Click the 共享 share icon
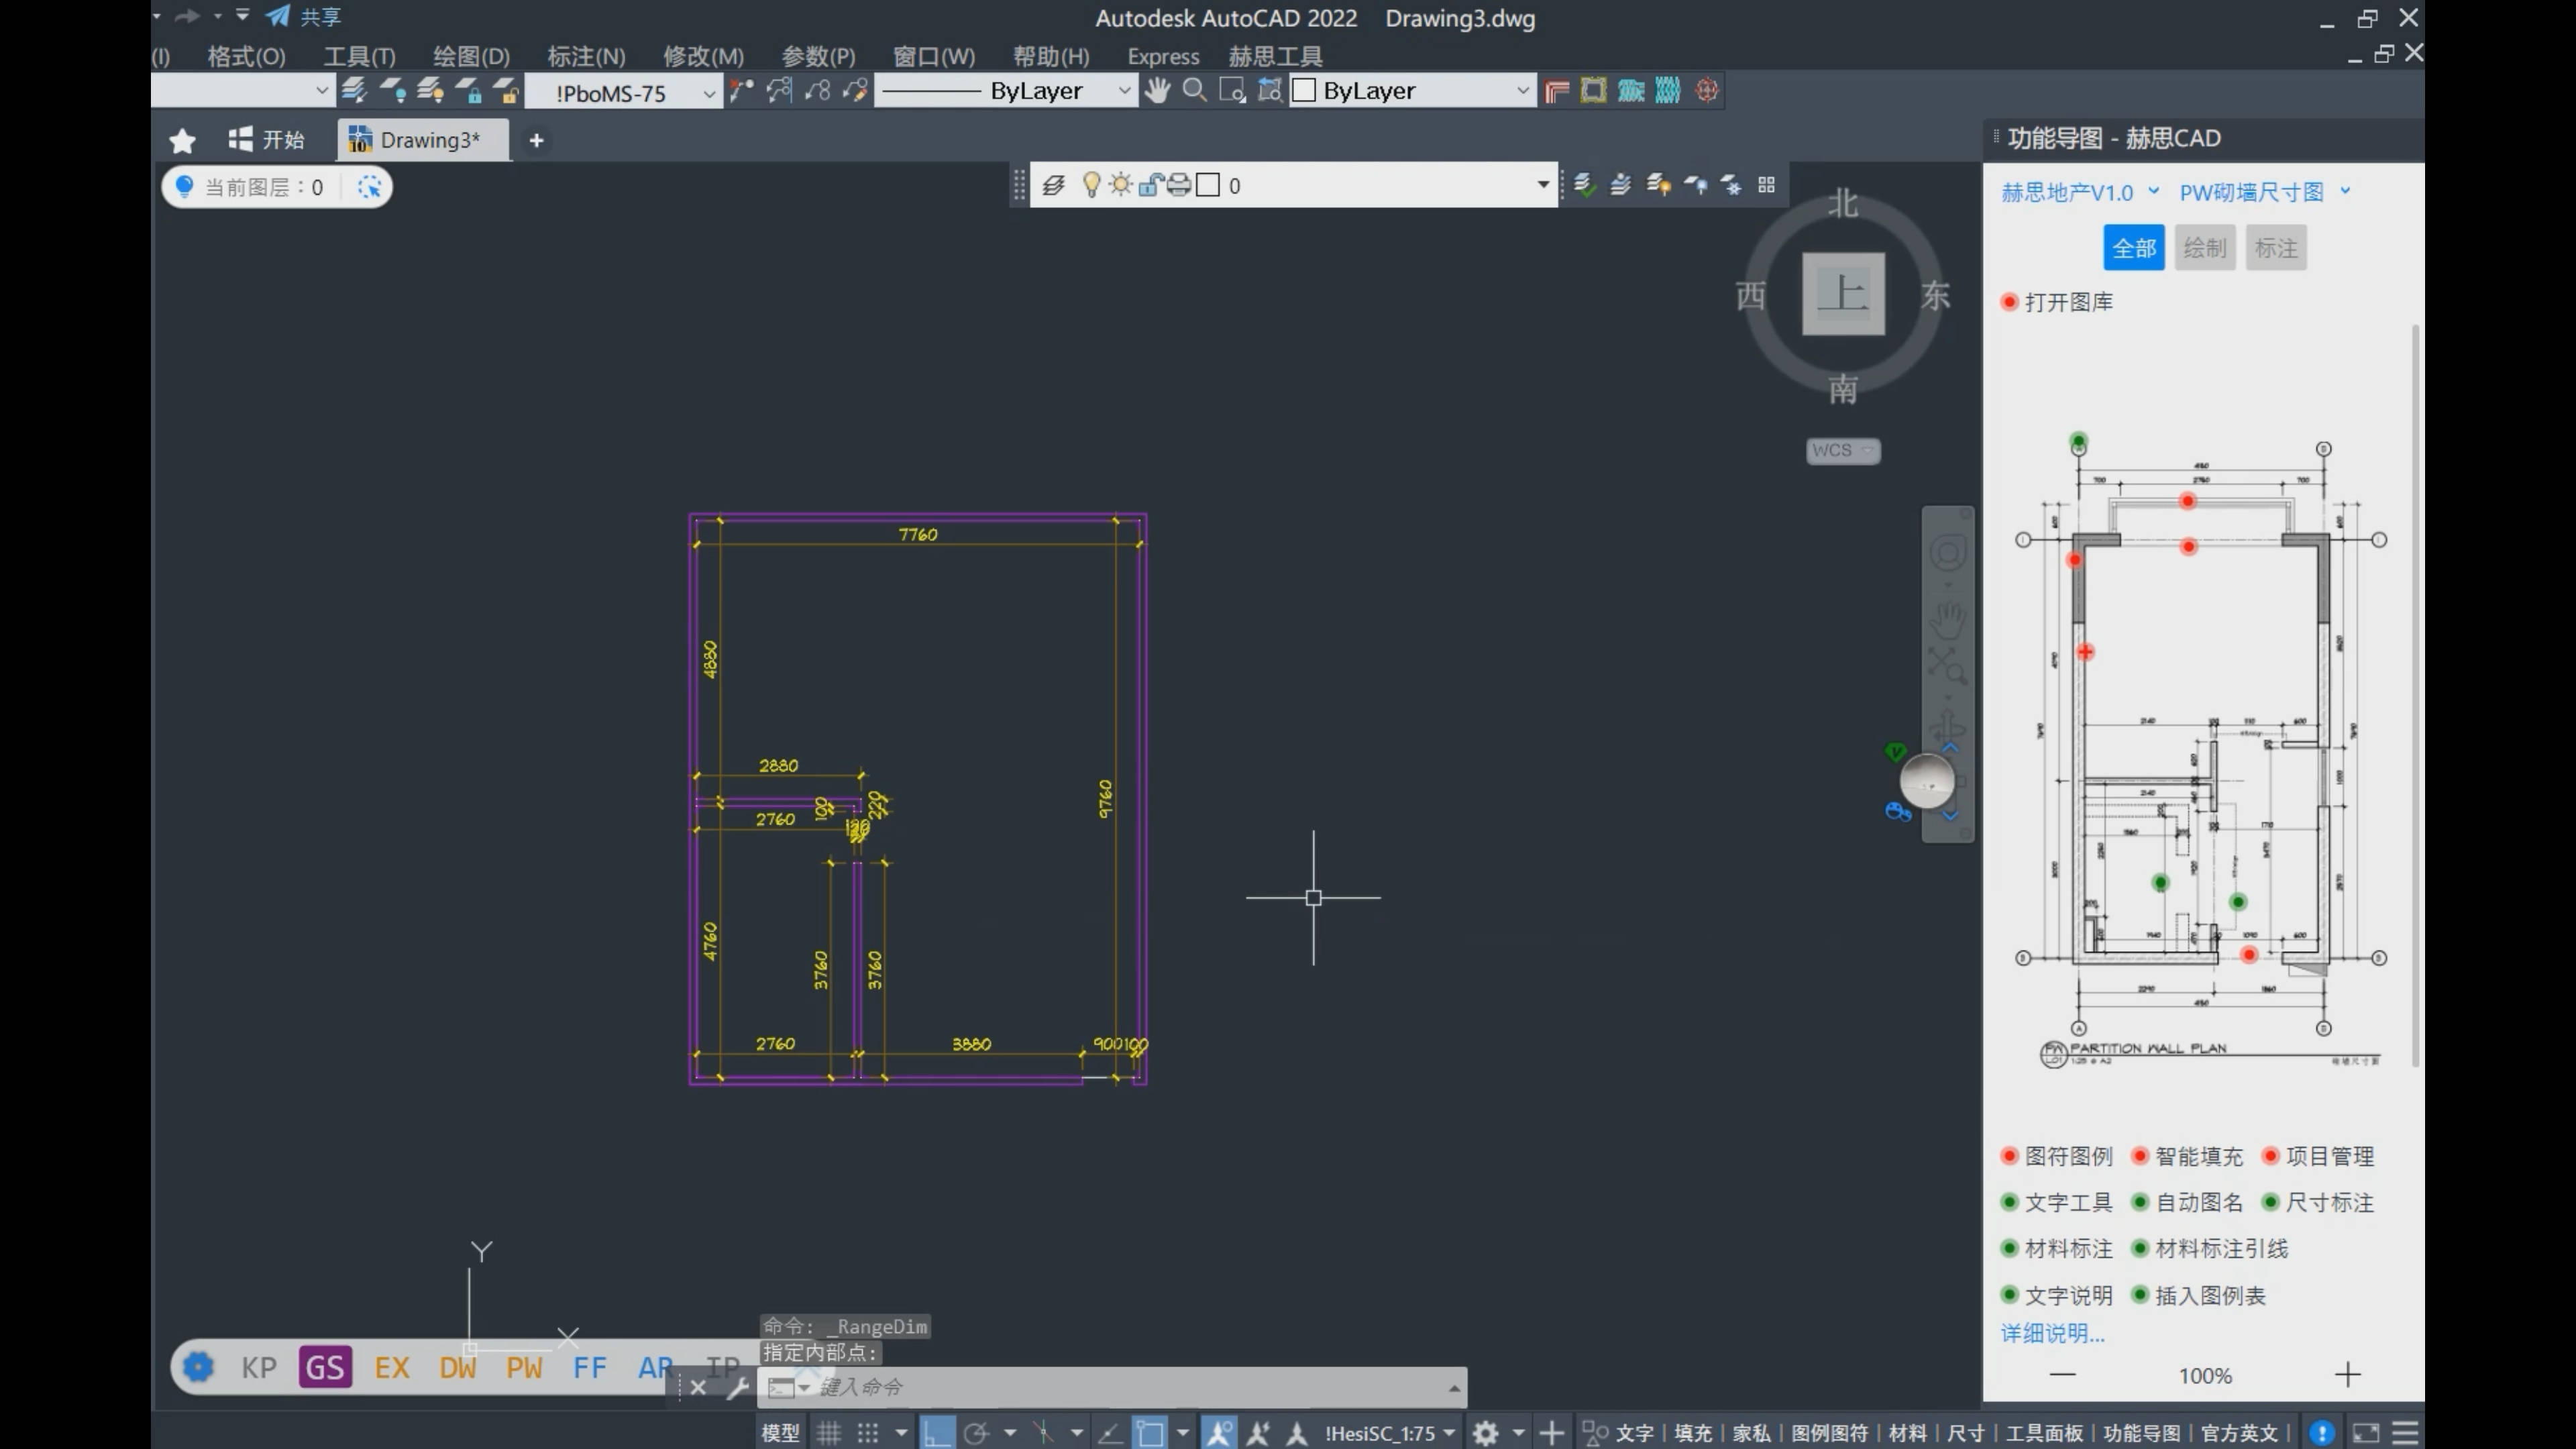 click(x=304, y=17)
